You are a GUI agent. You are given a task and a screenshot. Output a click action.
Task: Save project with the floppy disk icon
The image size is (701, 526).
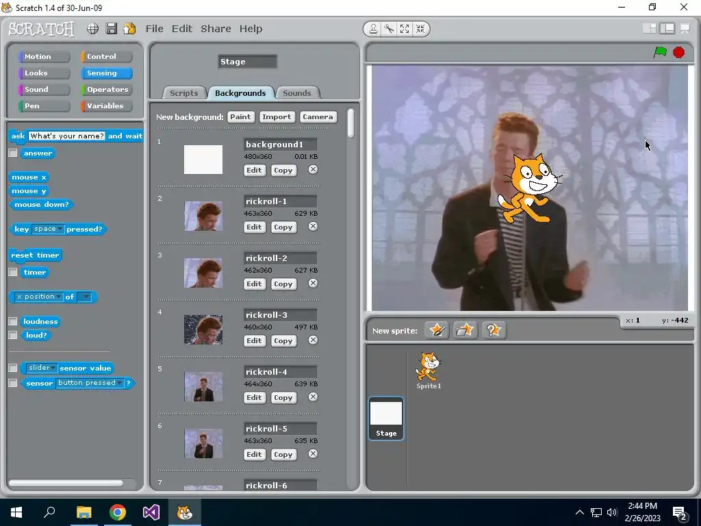click(x=112, y=29)
